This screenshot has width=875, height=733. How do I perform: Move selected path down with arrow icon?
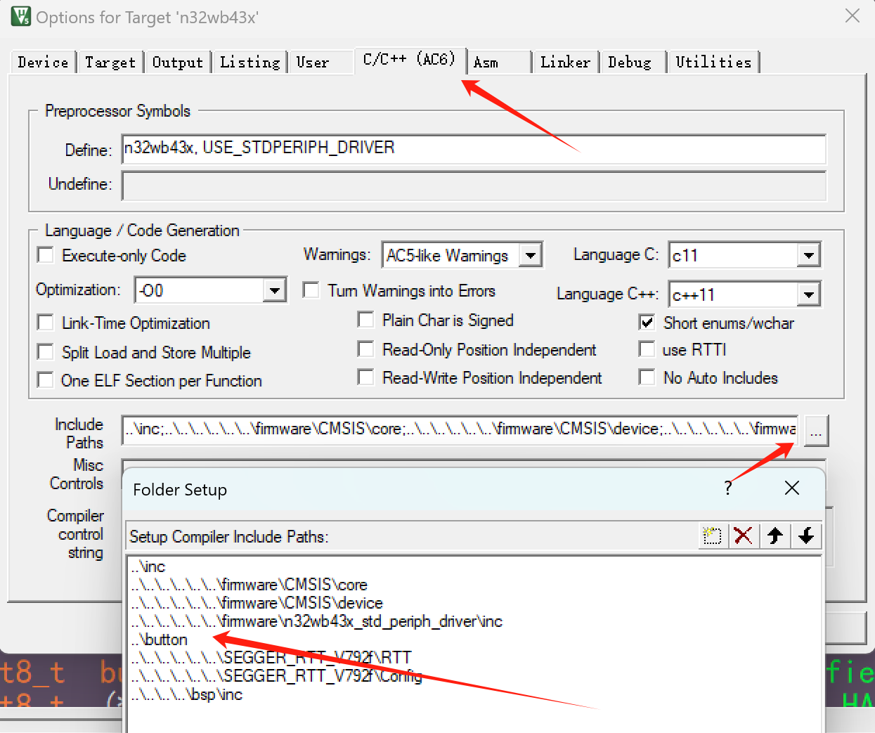coord(806,536)
